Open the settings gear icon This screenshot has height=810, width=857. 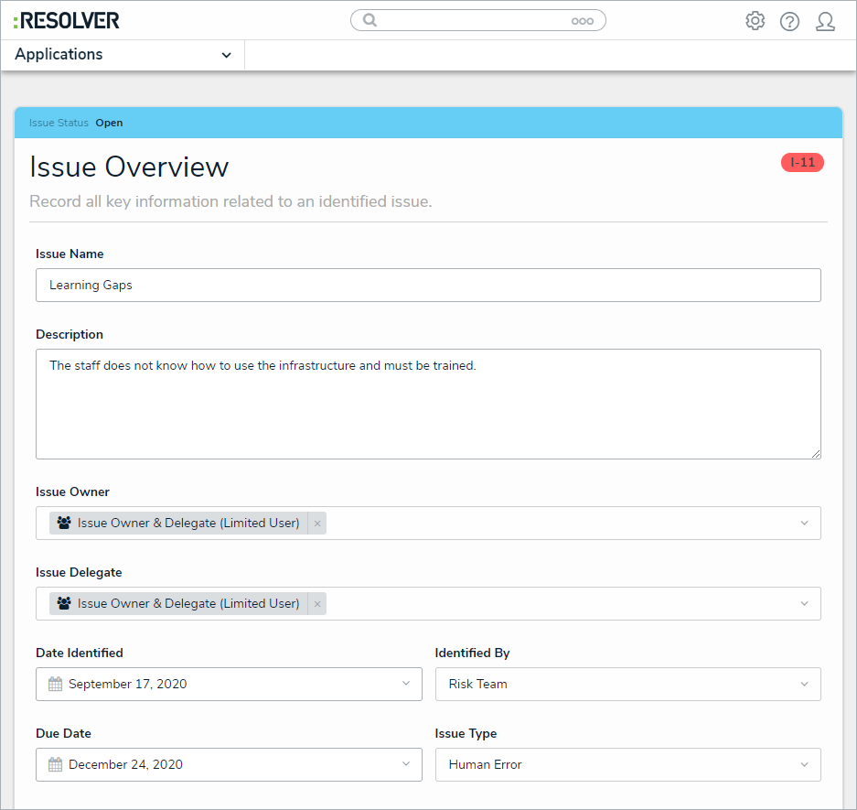(x=755, y=21)
